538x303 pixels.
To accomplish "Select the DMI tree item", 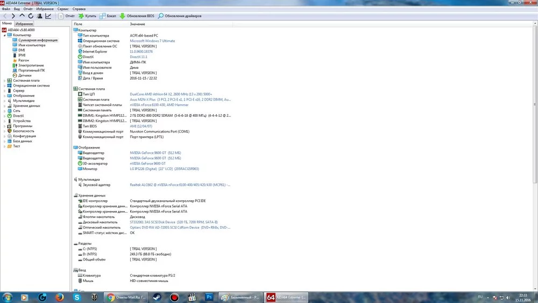I will pos(22,50).
